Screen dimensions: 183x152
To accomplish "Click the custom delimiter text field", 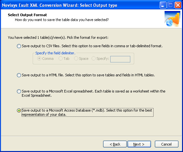I will tap(120, 59).
